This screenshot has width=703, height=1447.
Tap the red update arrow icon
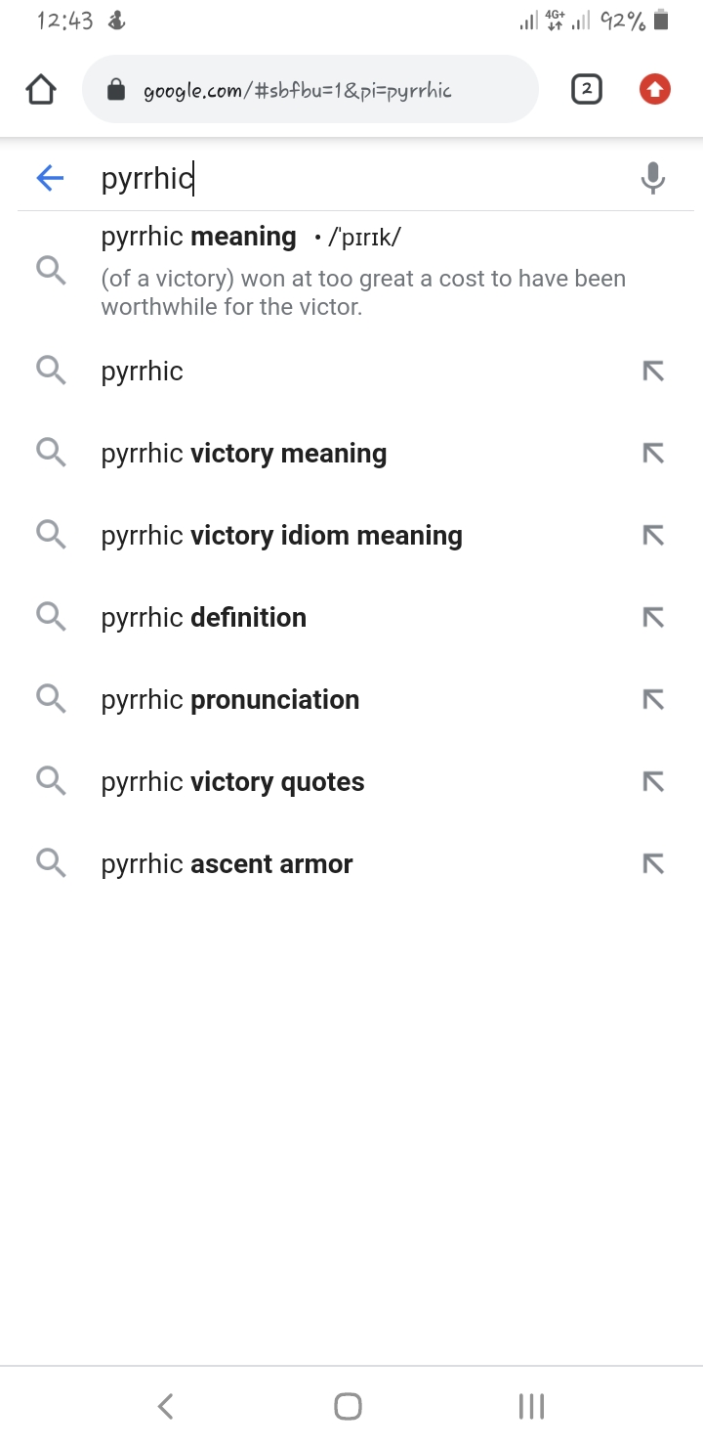coord(654,90)
